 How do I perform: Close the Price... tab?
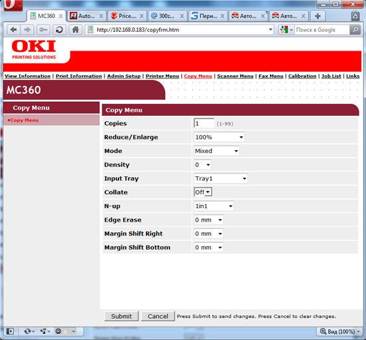(x=142, y=16)
